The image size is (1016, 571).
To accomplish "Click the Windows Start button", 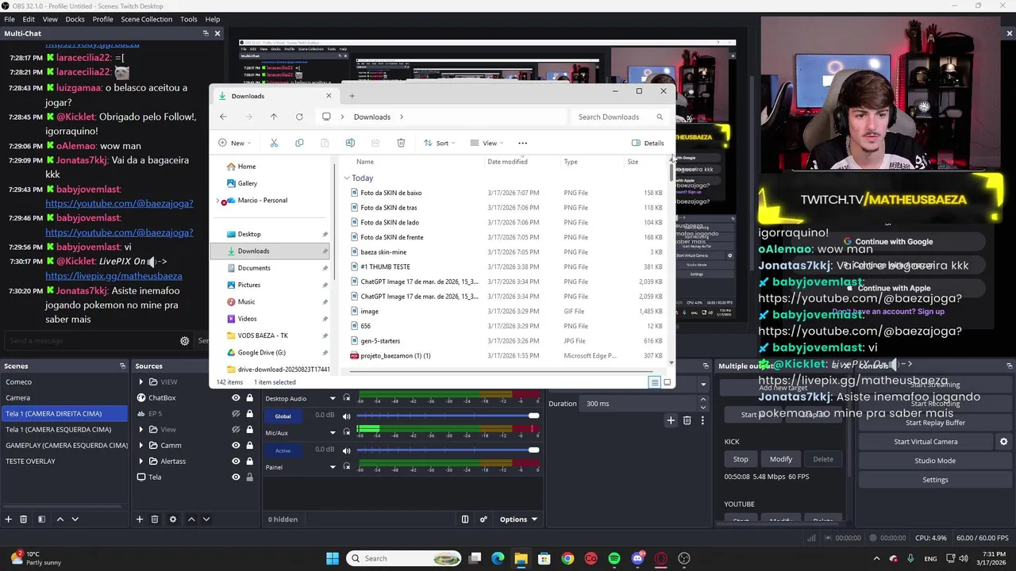I will 333,558.
